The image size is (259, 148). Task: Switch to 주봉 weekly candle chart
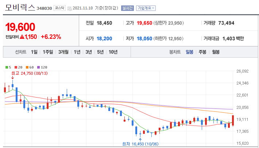(x=202, y=52)
